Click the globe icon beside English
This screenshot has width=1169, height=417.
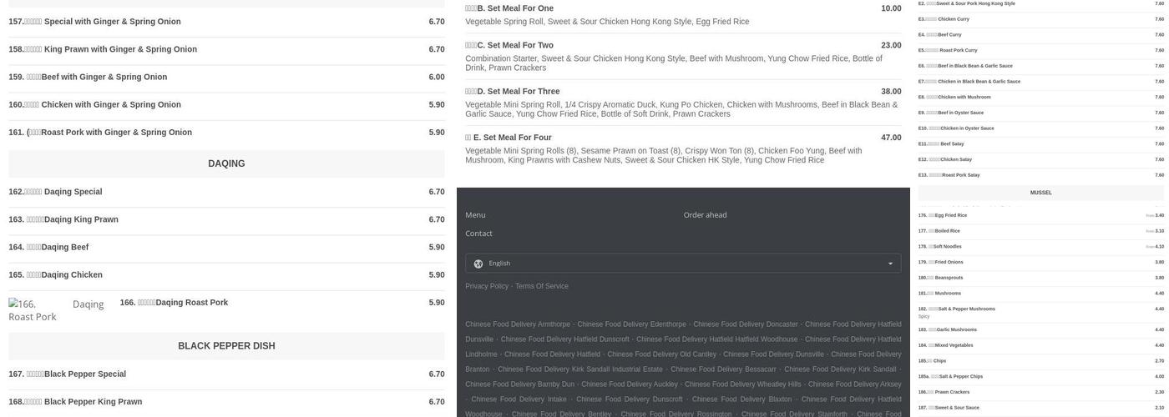[478, 264]
